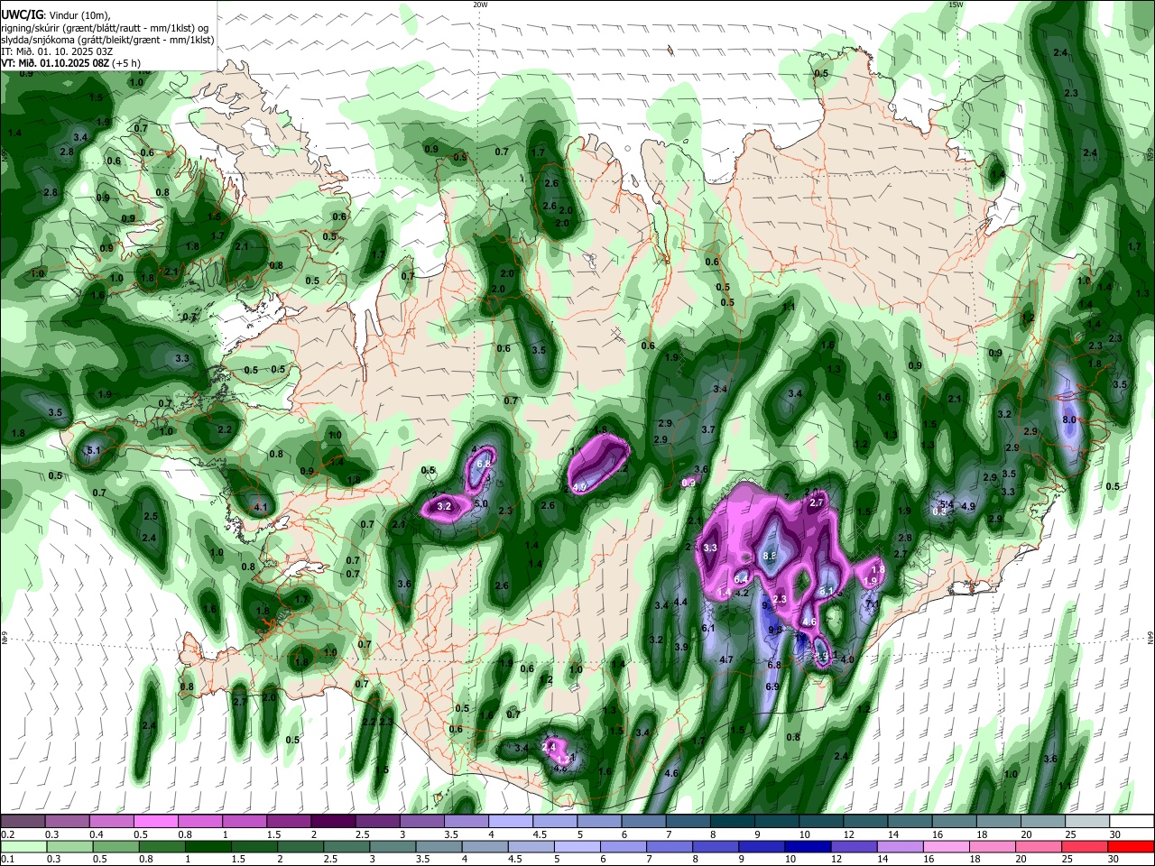The width and height of the screenshot is (1155, 866).
Task: Click the 'IT: Mið. 01. 10. 2025 03Z' line
Action: 59,51
